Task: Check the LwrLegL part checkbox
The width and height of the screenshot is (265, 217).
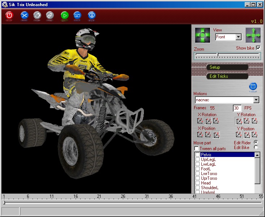Action: coord(197,164)
